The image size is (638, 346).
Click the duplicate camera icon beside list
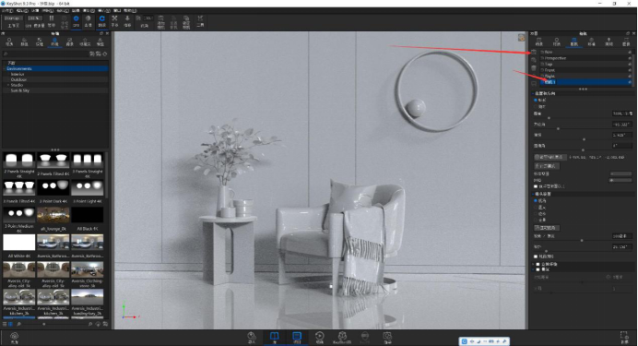[534, 60]
